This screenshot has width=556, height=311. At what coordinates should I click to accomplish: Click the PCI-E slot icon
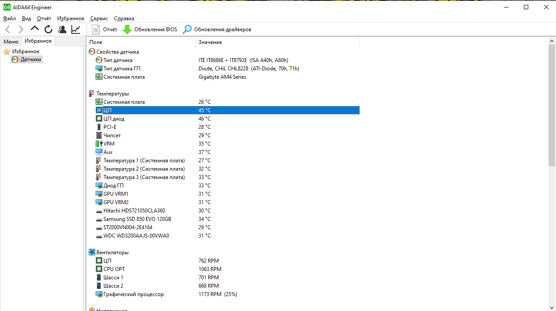[99, 127]
